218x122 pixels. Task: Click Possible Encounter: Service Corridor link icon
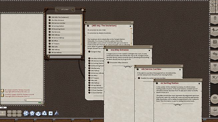(x=139, y=78)
